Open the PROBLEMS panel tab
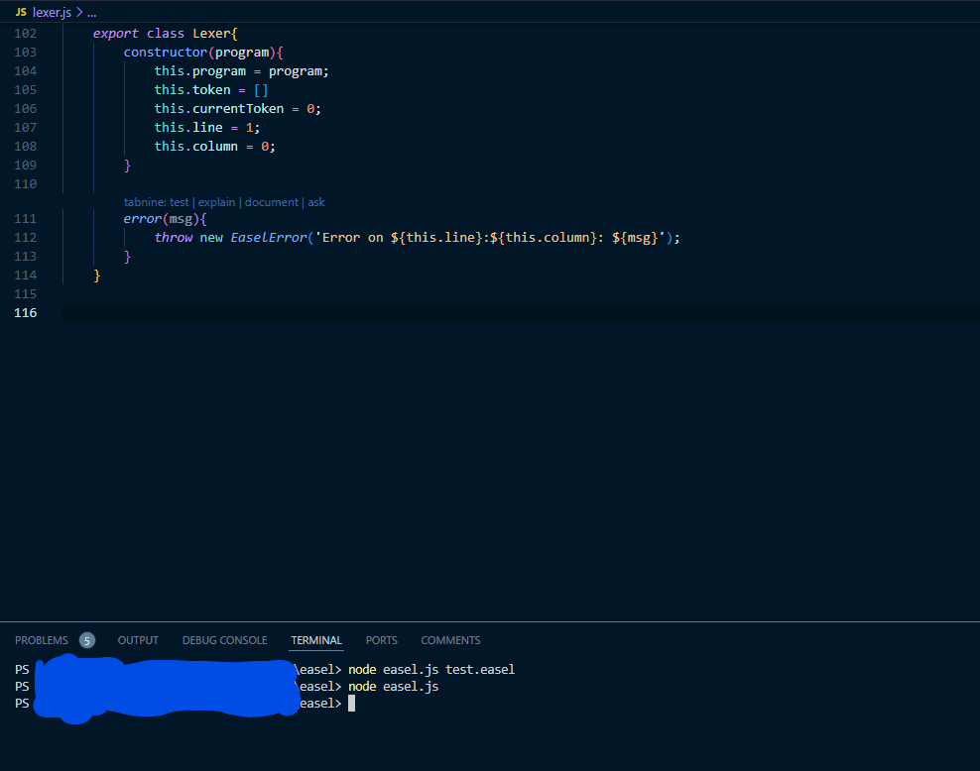980x771 pixels. coord(42,640)
